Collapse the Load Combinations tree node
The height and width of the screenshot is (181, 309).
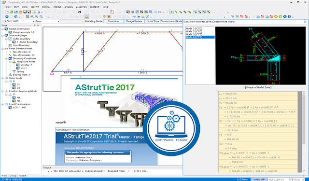coord(2,104)
